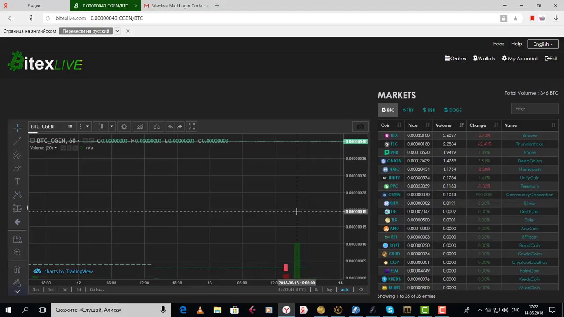This screenshot has width=564, height=317.
Task: Open the chart style dropdown arrow
Action: pos(111,127)
